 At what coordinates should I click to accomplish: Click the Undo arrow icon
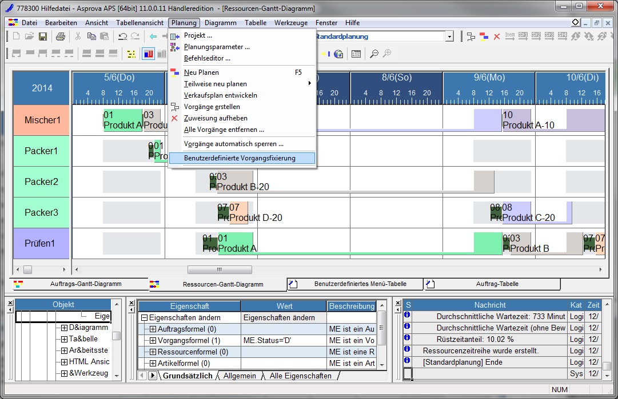[122, 37]
